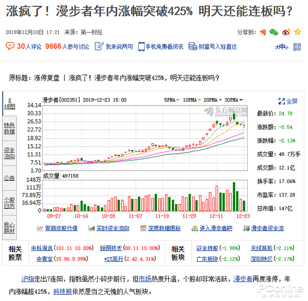Switch font size using 大中小 control
This screenshot has height=301, width=308.
pos(282,47)
